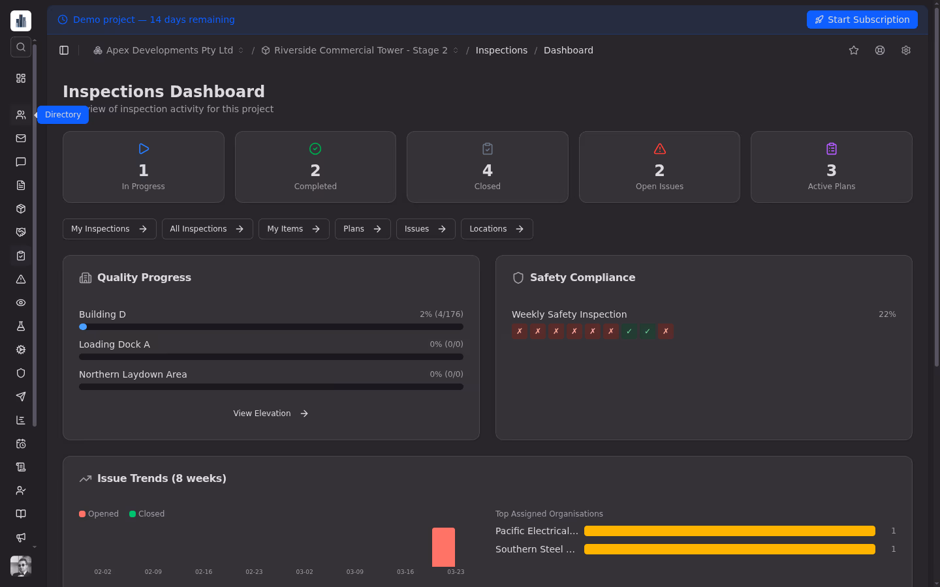Select the flask testing icon in sidebar

[x=20, y=326]
